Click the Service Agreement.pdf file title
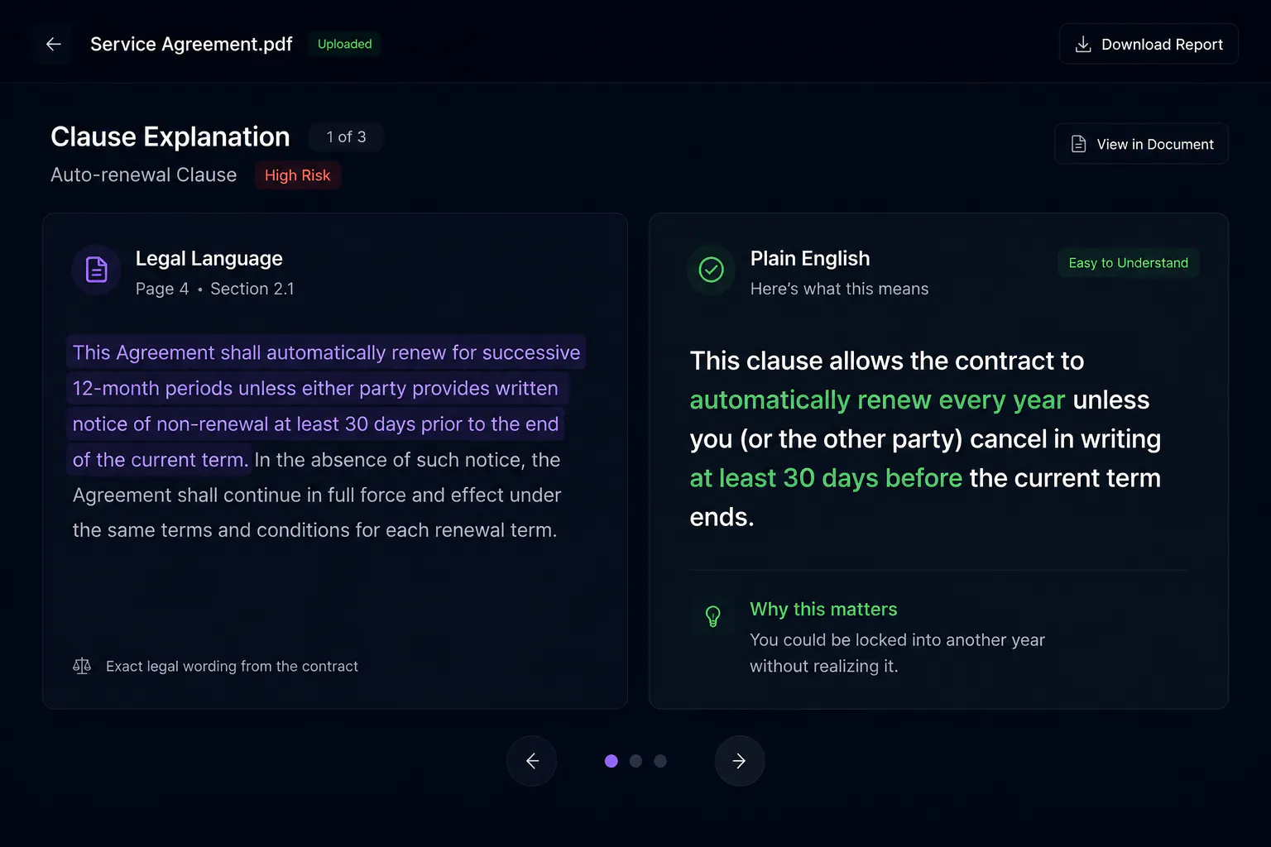Screen dimensions: 1271x847 tap(191, 44)
